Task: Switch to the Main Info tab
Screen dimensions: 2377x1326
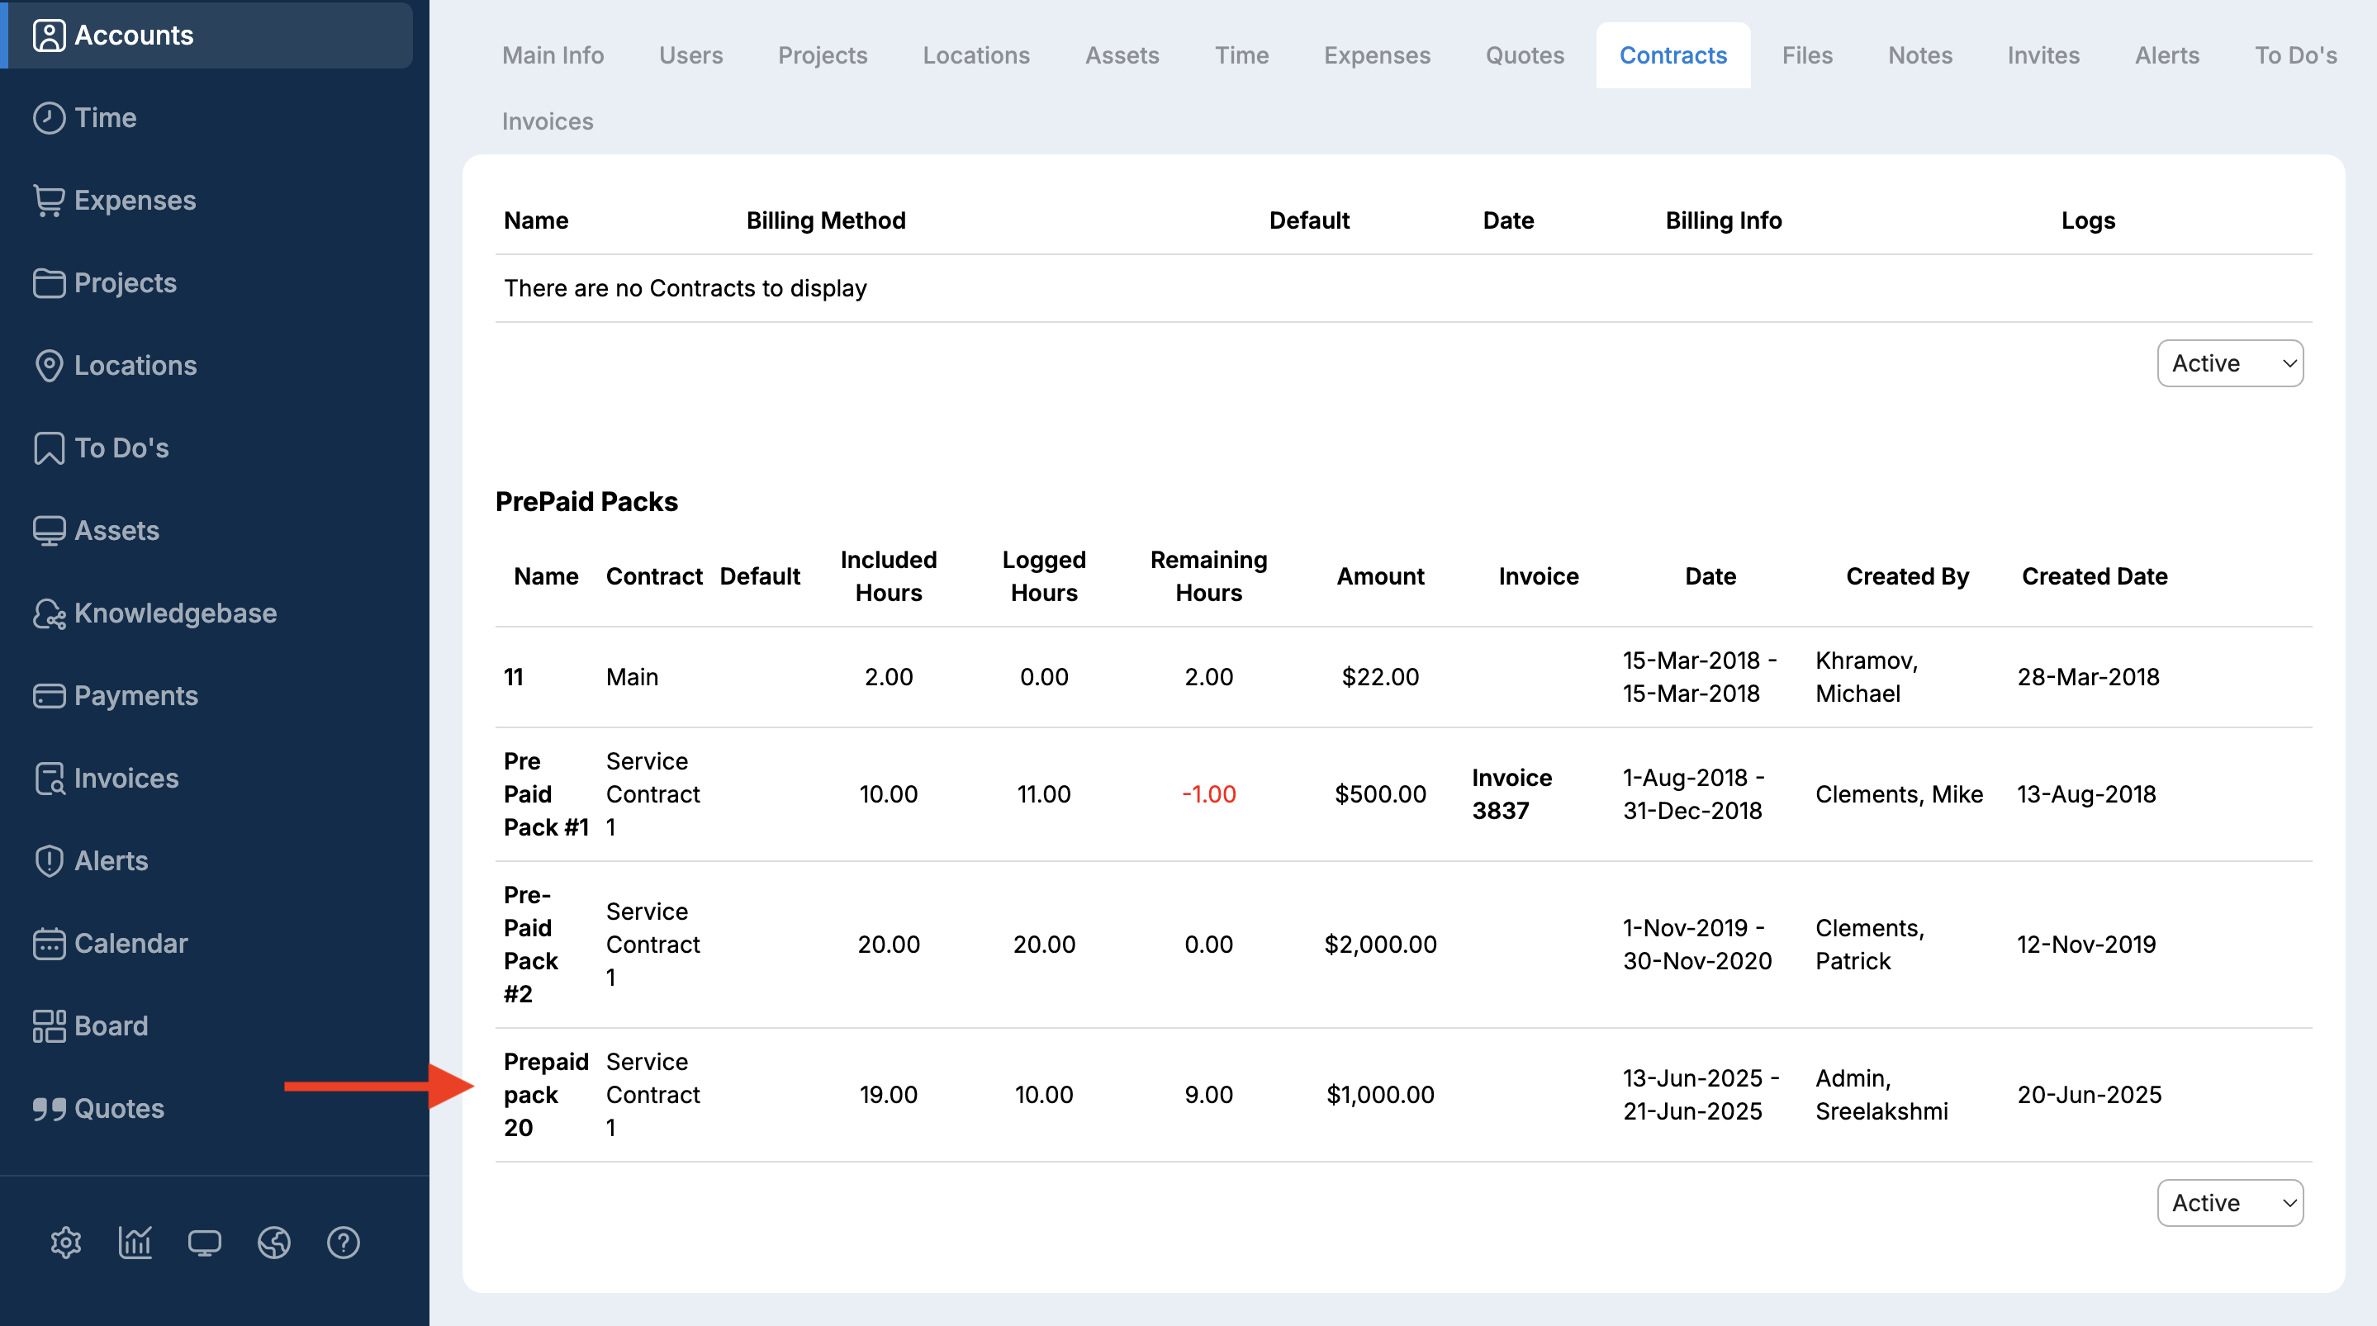Action: (553, 55)
